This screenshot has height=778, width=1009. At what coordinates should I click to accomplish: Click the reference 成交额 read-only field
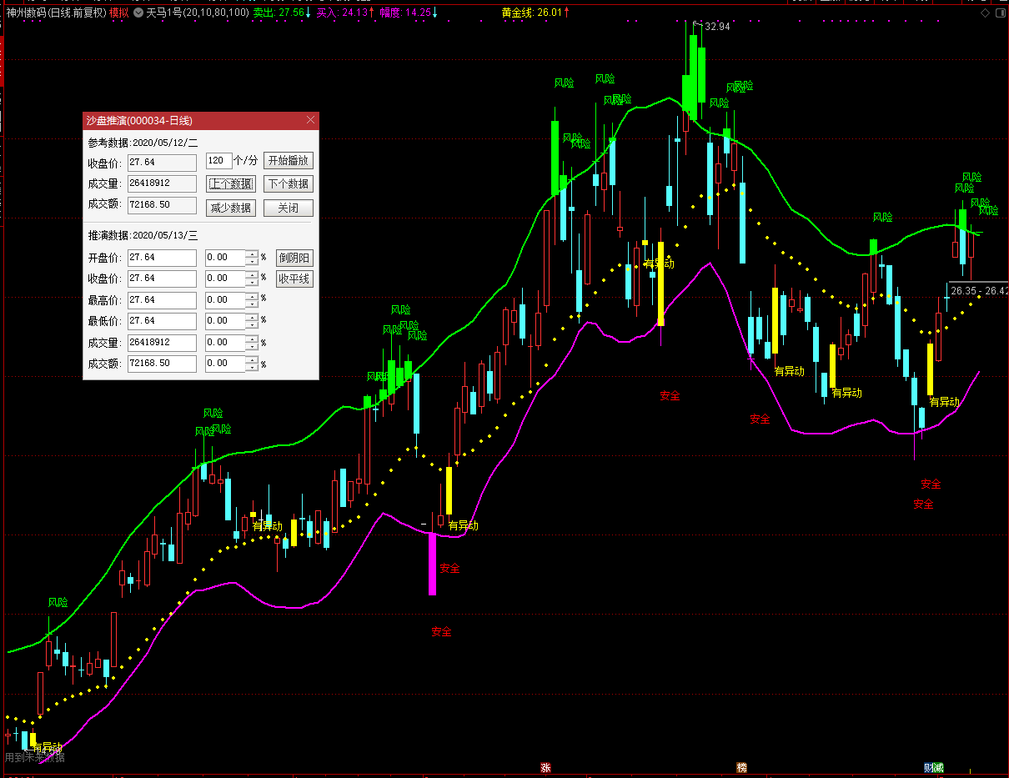click(x=162, y=203)
